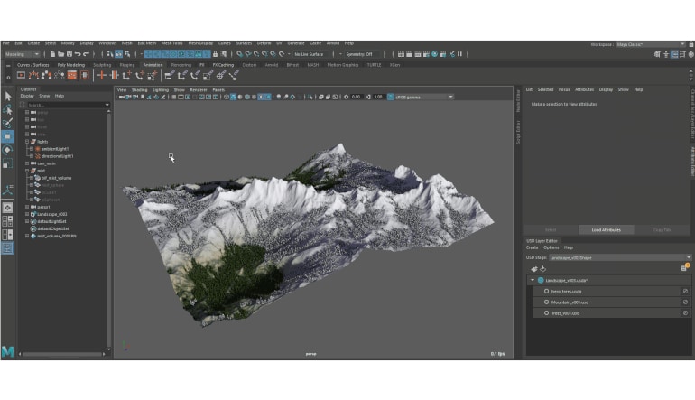Viewport: 695px width, 400px height.
Task: Open the Windows menu in the menu bar
Action: coord(107,43)
